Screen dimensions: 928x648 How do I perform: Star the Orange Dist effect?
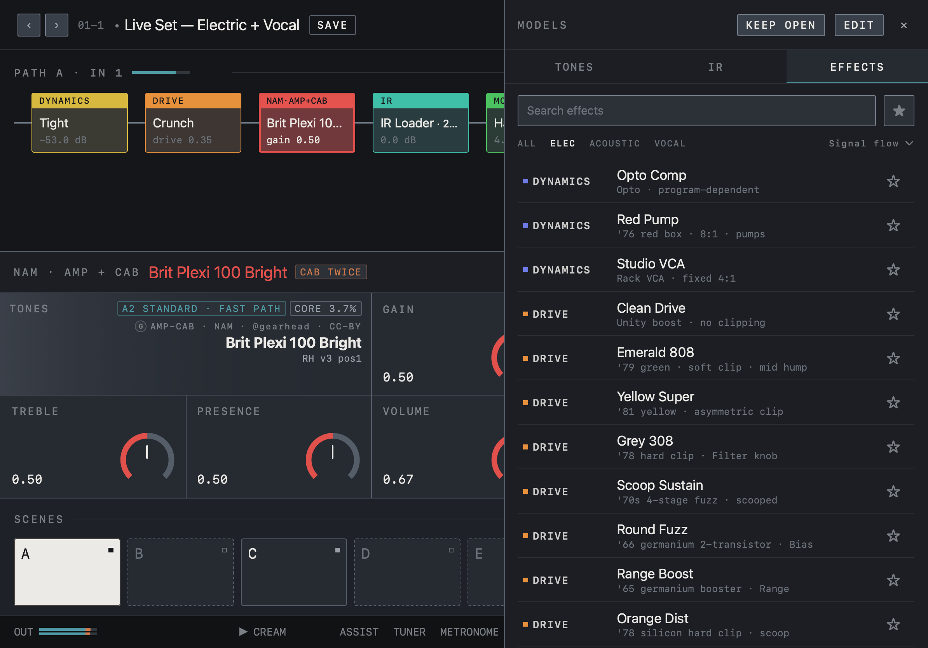[893, 624]
